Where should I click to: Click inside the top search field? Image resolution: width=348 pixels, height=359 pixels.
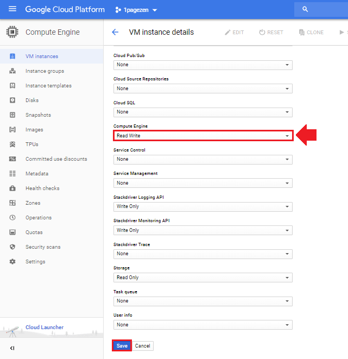coord(321,9)
